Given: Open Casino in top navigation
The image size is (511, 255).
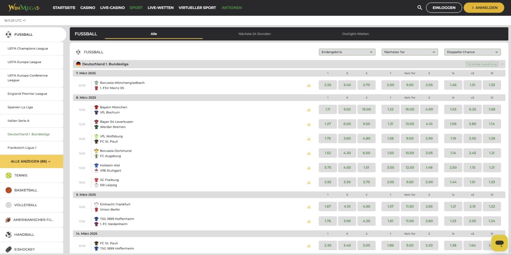Looking at the screenshot, I should (88, 8).
